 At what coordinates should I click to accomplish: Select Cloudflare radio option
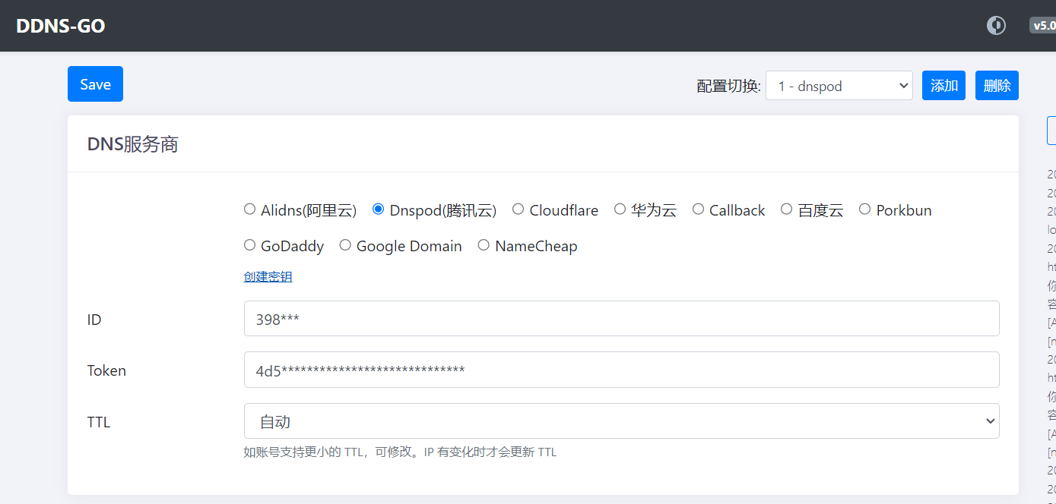pos(518,209)
